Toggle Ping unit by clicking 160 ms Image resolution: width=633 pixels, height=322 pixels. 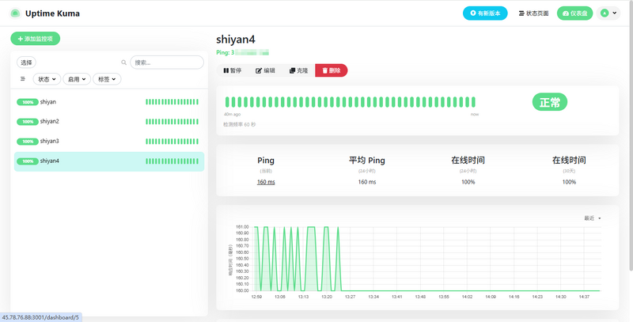click(266, 182)
